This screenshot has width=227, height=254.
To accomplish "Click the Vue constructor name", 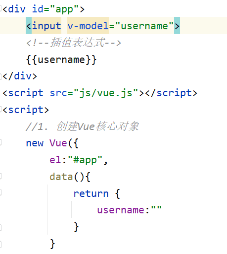I will pos(58,143).
